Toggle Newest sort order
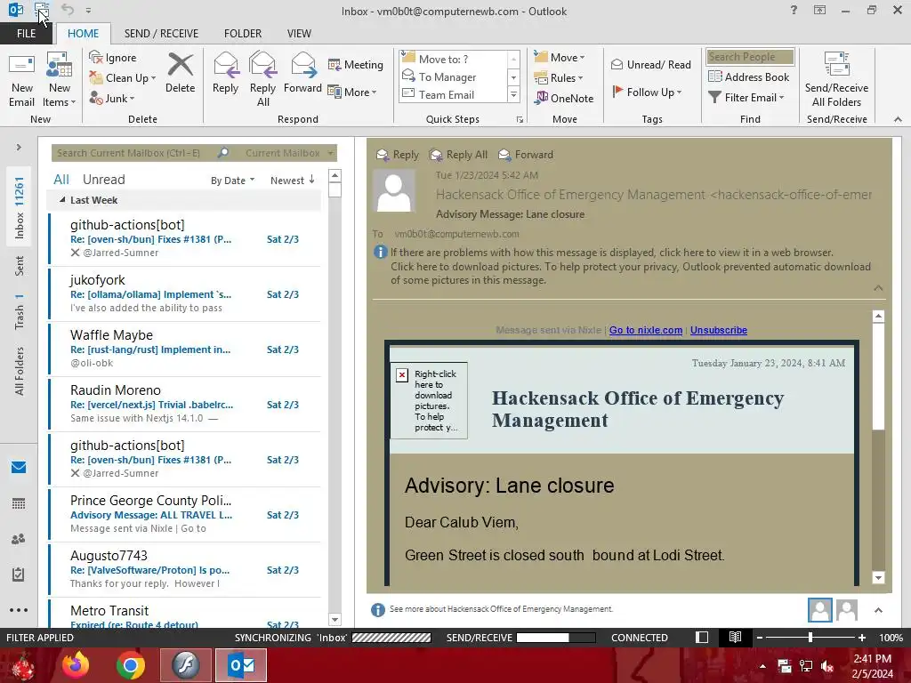 point(292,180)
